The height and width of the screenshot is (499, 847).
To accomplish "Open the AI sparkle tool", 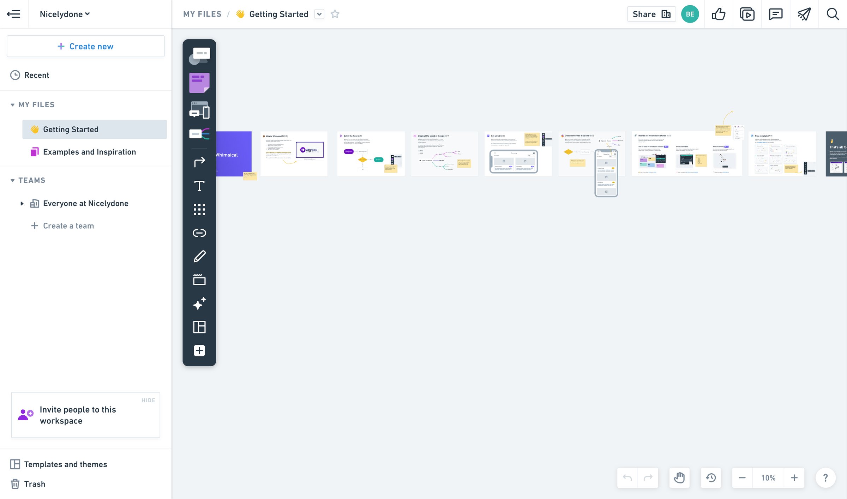I will point(199,303).
